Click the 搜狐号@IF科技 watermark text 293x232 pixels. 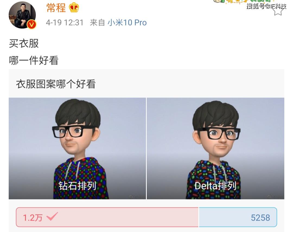[266, 6]
